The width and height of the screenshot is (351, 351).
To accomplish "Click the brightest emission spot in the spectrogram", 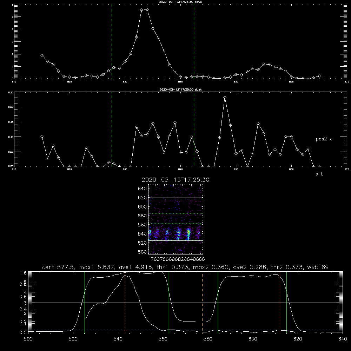I will 188,233.
